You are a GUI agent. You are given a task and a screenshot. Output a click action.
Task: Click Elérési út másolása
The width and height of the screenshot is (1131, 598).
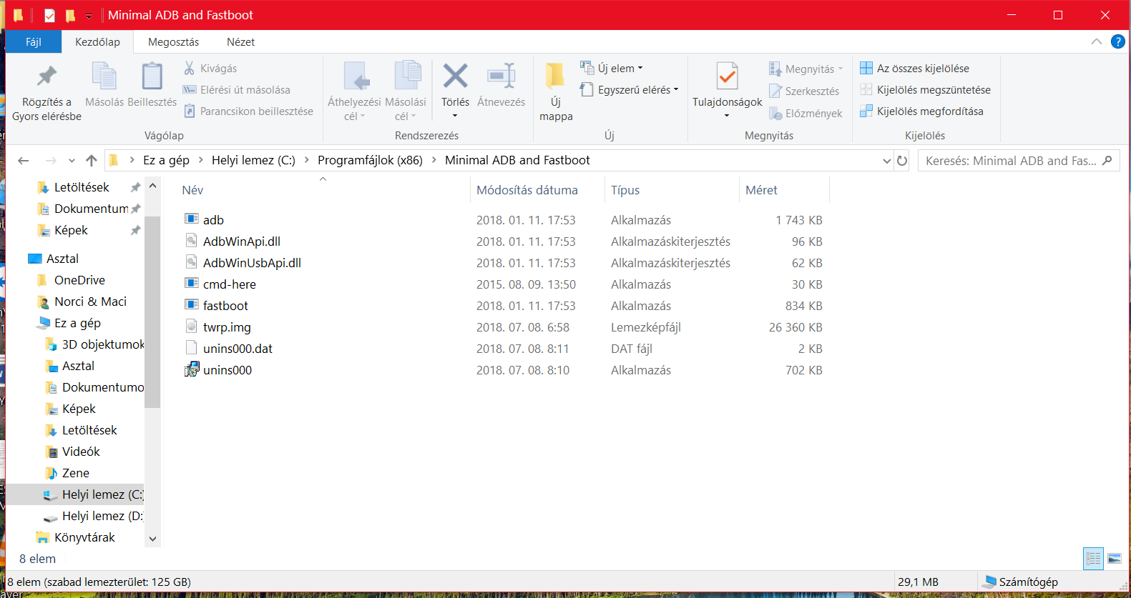click(x=237, y=89)
